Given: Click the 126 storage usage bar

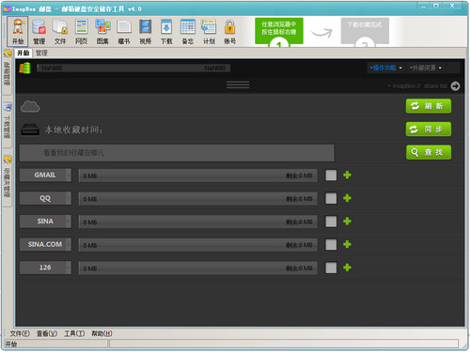Looking at the screenshot, I should pos(198,268).
